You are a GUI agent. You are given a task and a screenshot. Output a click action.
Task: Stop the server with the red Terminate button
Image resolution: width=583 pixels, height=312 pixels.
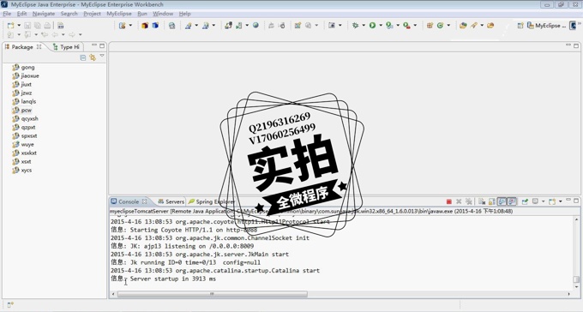pyautogui.click(x=448, y=201)
